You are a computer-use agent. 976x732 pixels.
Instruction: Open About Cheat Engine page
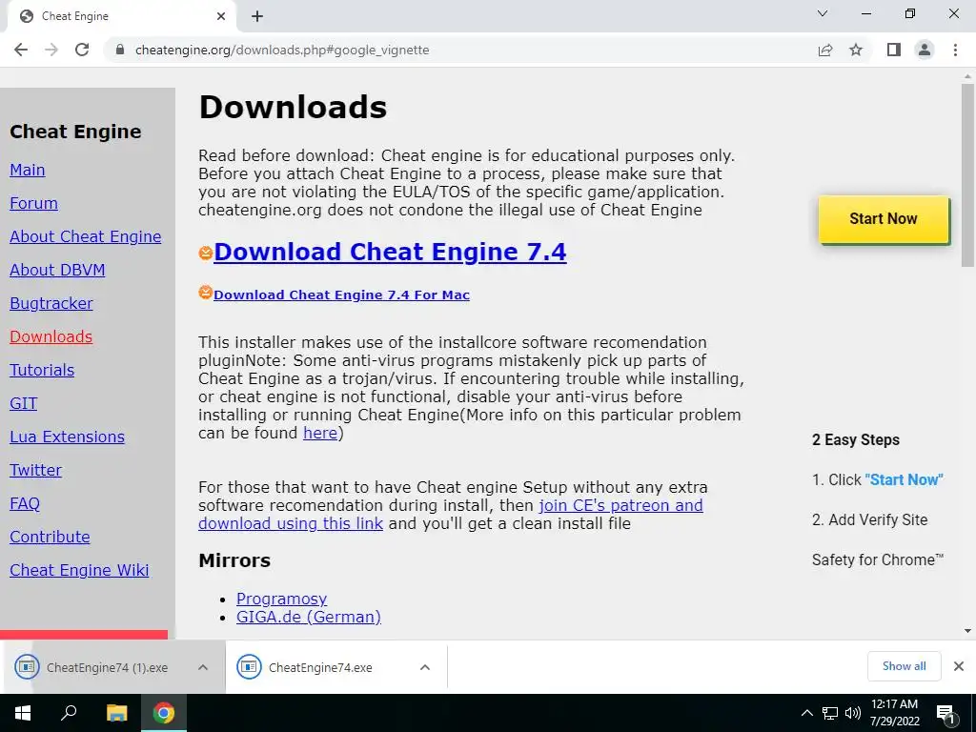(x=85, y=236)
